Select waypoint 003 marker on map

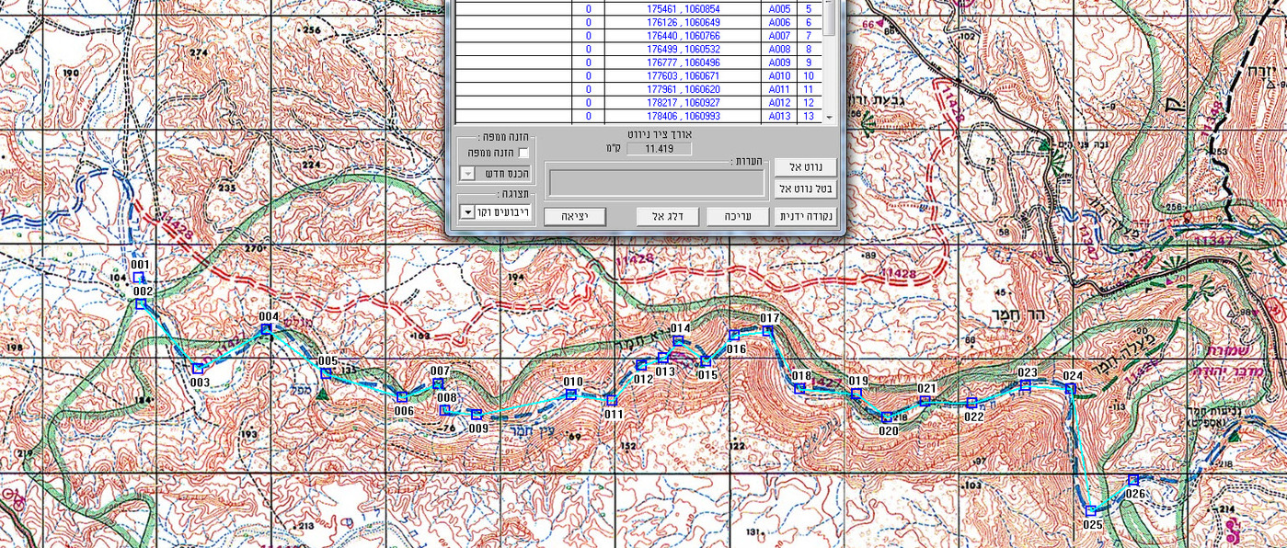pyautogui.click(x=198, y=368)
